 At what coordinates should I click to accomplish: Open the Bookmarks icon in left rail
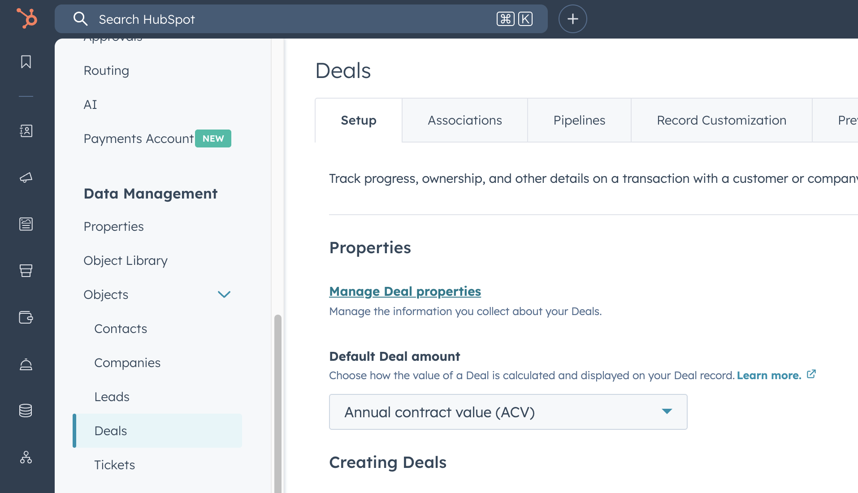point(26,62)
